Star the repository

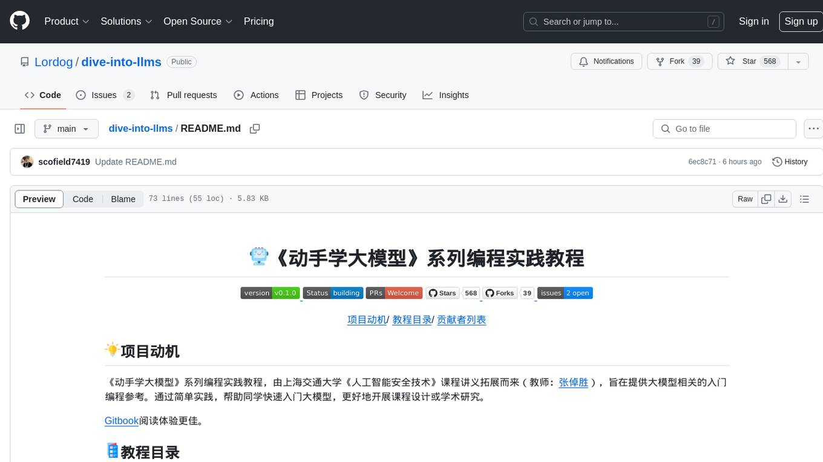pos(752,61)
